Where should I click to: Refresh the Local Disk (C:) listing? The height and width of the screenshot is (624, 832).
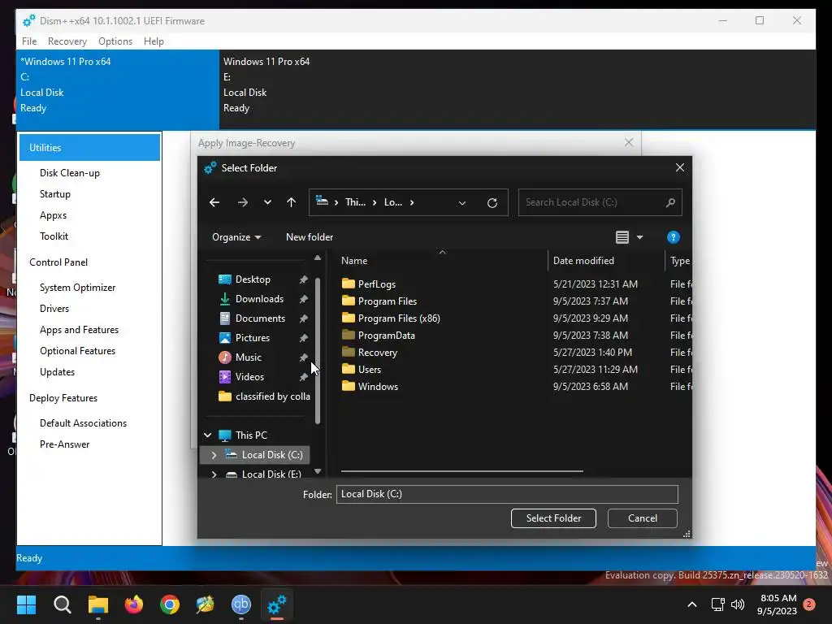[x=492, y=202]
